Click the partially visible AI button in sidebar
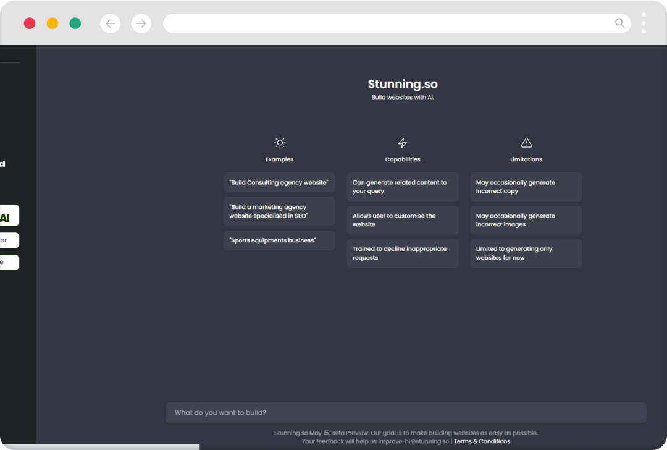 [9, 216]
